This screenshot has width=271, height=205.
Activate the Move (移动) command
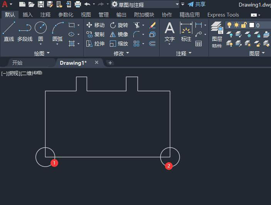(x=95, y=25)
